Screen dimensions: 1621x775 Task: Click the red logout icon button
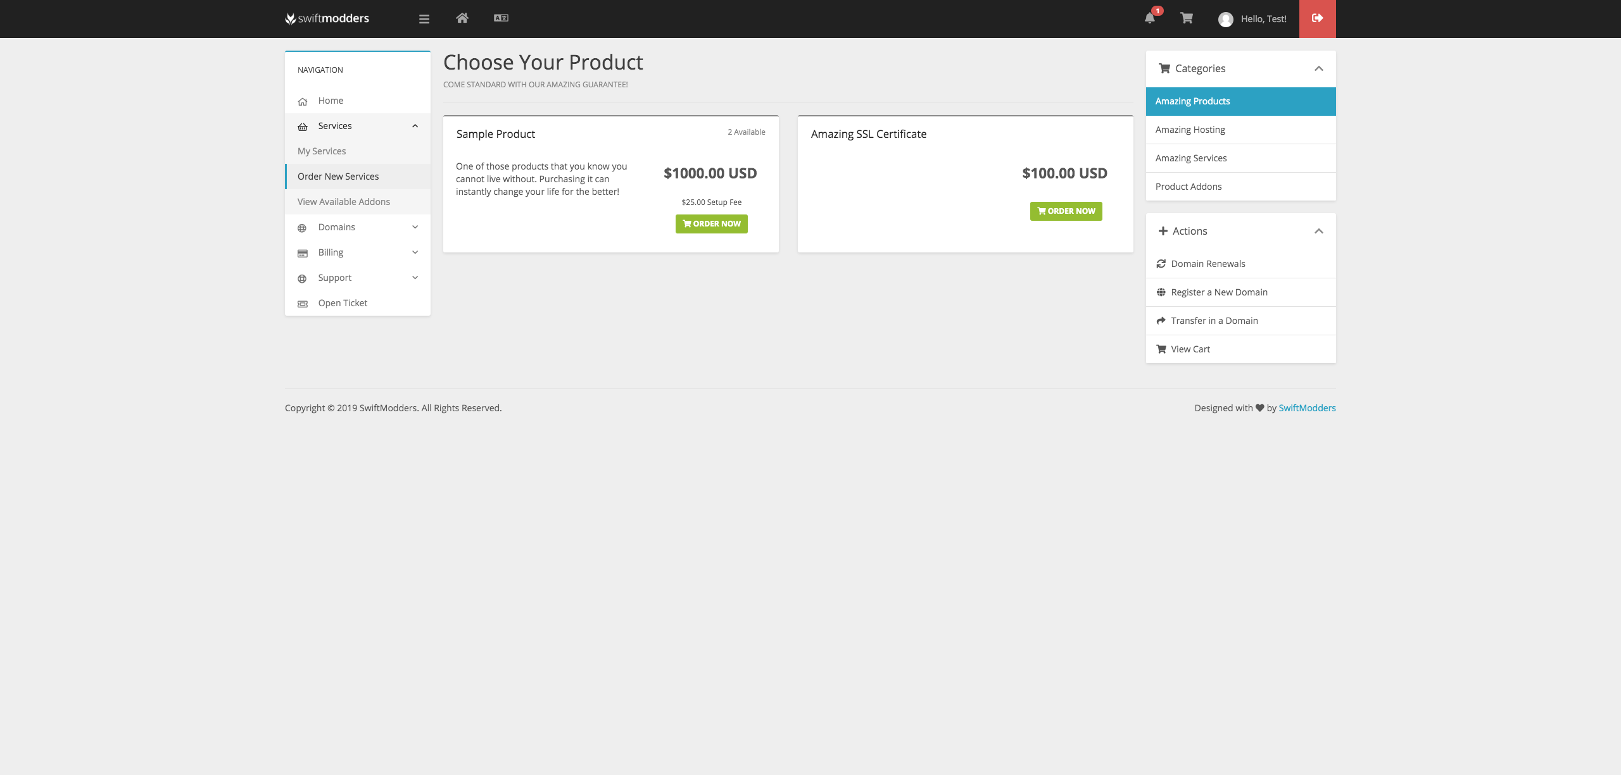(1317, 18)
